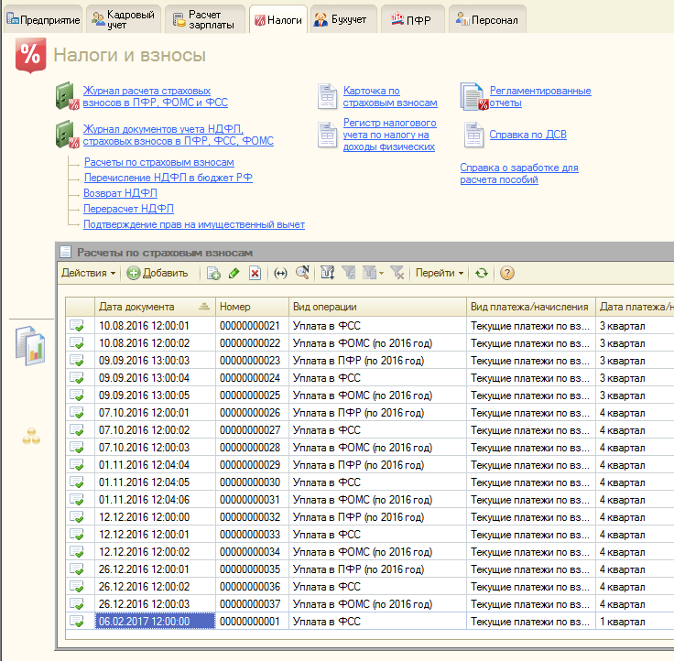Viewport: 674px width, 661px height.
Task: Expand the Перейти dropdown menu
Action: tap(439, 273)
